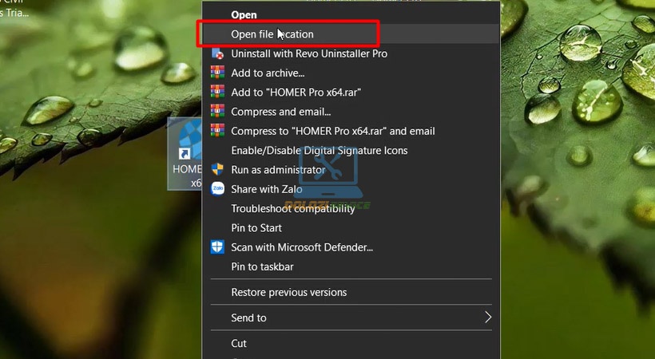
Task: Select the HOMER Pro desktop shortcut icon
Action: 185,154
